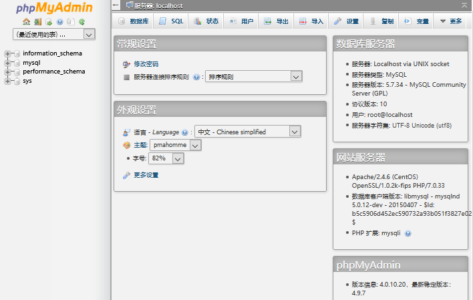Click the server icon before 服务器: localhost
The height and width of the screenshot is (300, 473).
[130, 5]
